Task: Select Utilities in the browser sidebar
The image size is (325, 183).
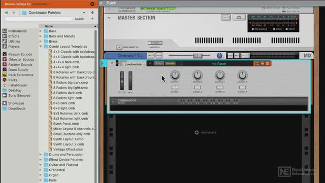Action: [14, 42]
